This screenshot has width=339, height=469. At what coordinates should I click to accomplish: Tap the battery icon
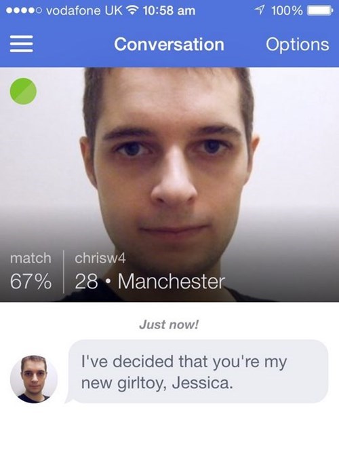tap(320, 11)
